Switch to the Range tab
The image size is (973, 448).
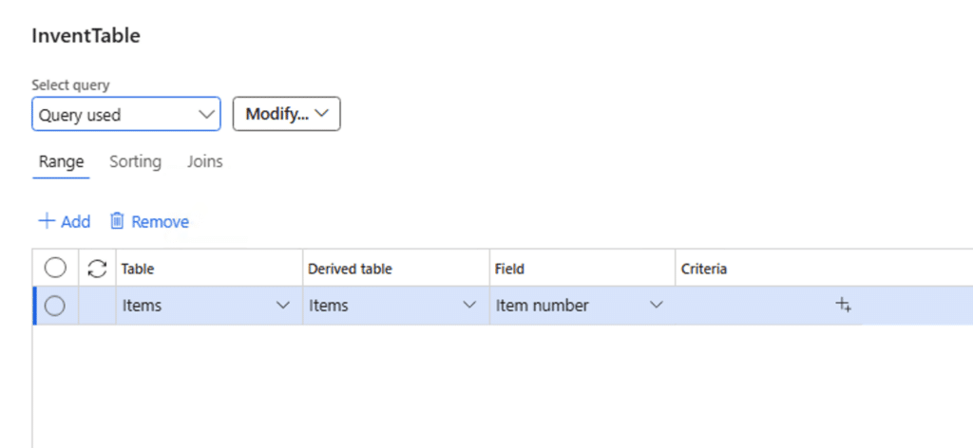click(x=61, y=161)
